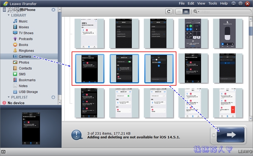
Task: Switch to thumbnail grid view mode
Action: 186,12
